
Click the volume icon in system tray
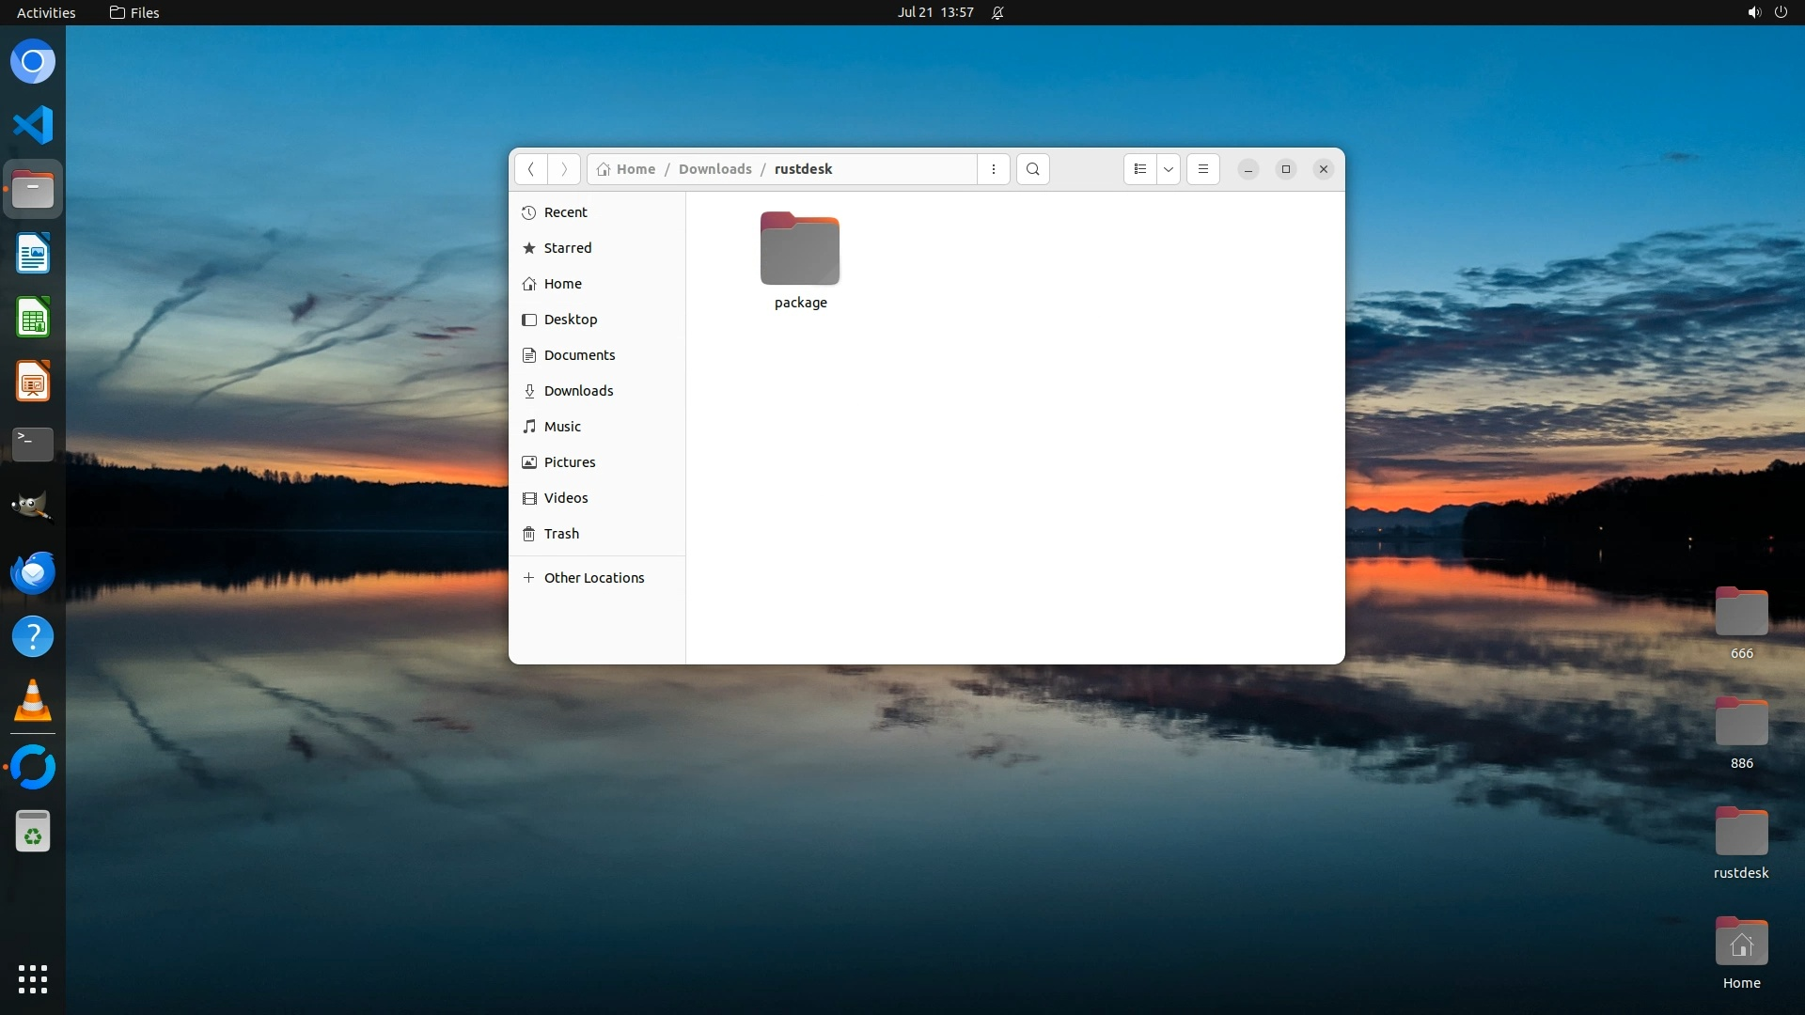coord(1753,12)
